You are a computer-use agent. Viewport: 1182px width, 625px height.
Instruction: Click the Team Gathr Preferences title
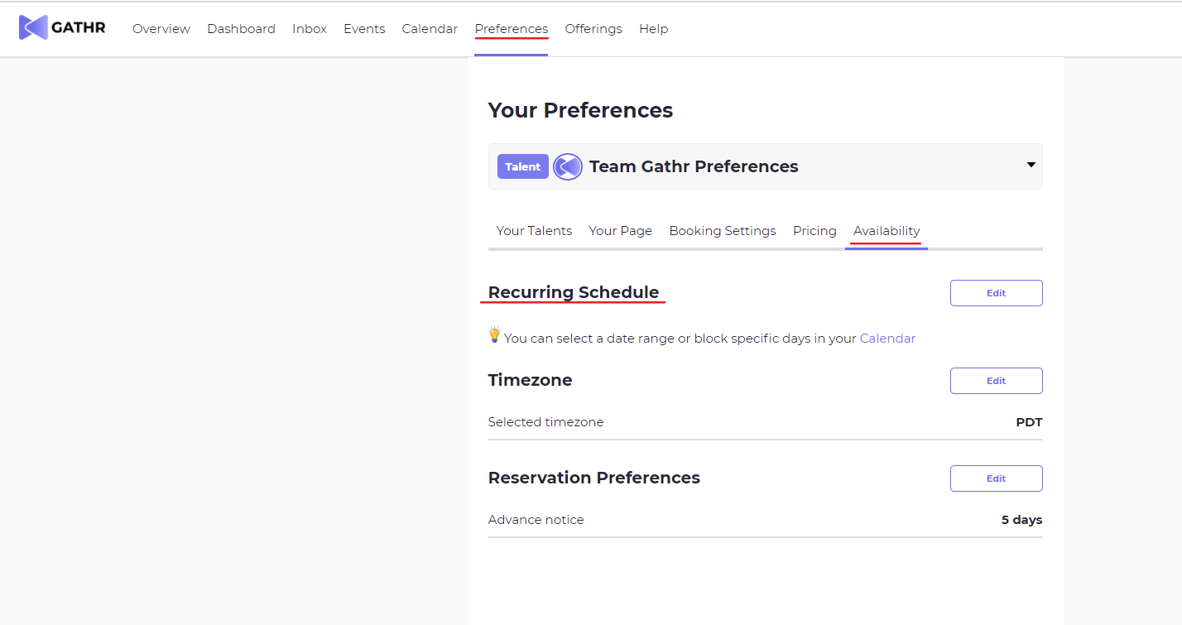pos(694,166)
